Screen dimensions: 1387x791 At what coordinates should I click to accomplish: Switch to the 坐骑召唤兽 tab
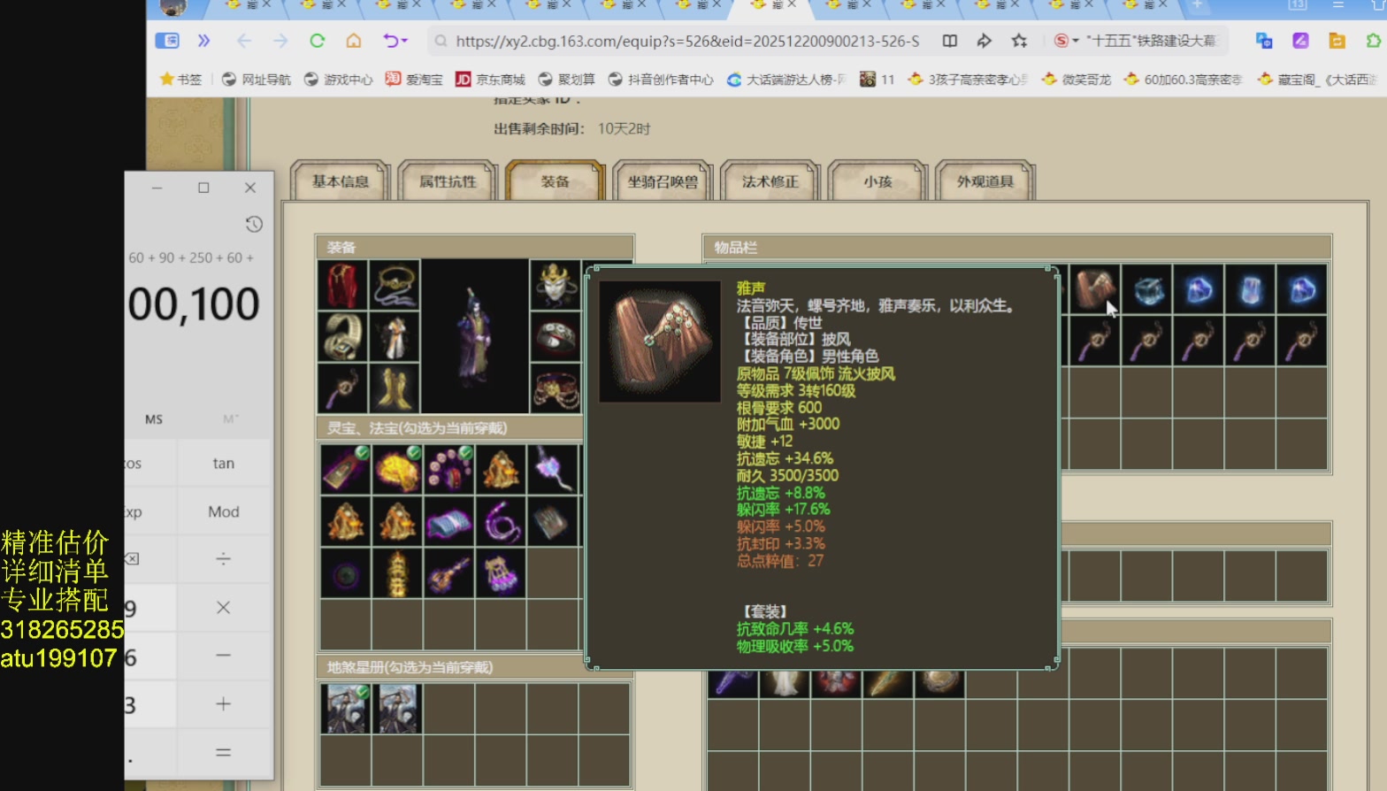[x=663, y=181]
